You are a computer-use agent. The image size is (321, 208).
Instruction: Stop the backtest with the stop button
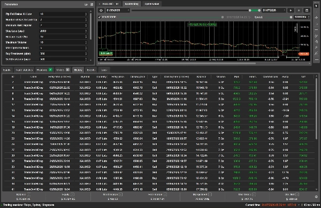click(x=299, y=10)
